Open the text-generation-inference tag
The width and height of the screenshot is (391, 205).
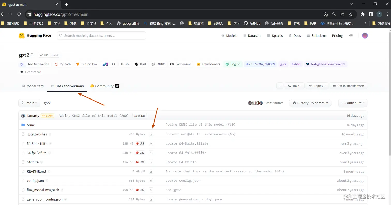[x=326, y=64]
